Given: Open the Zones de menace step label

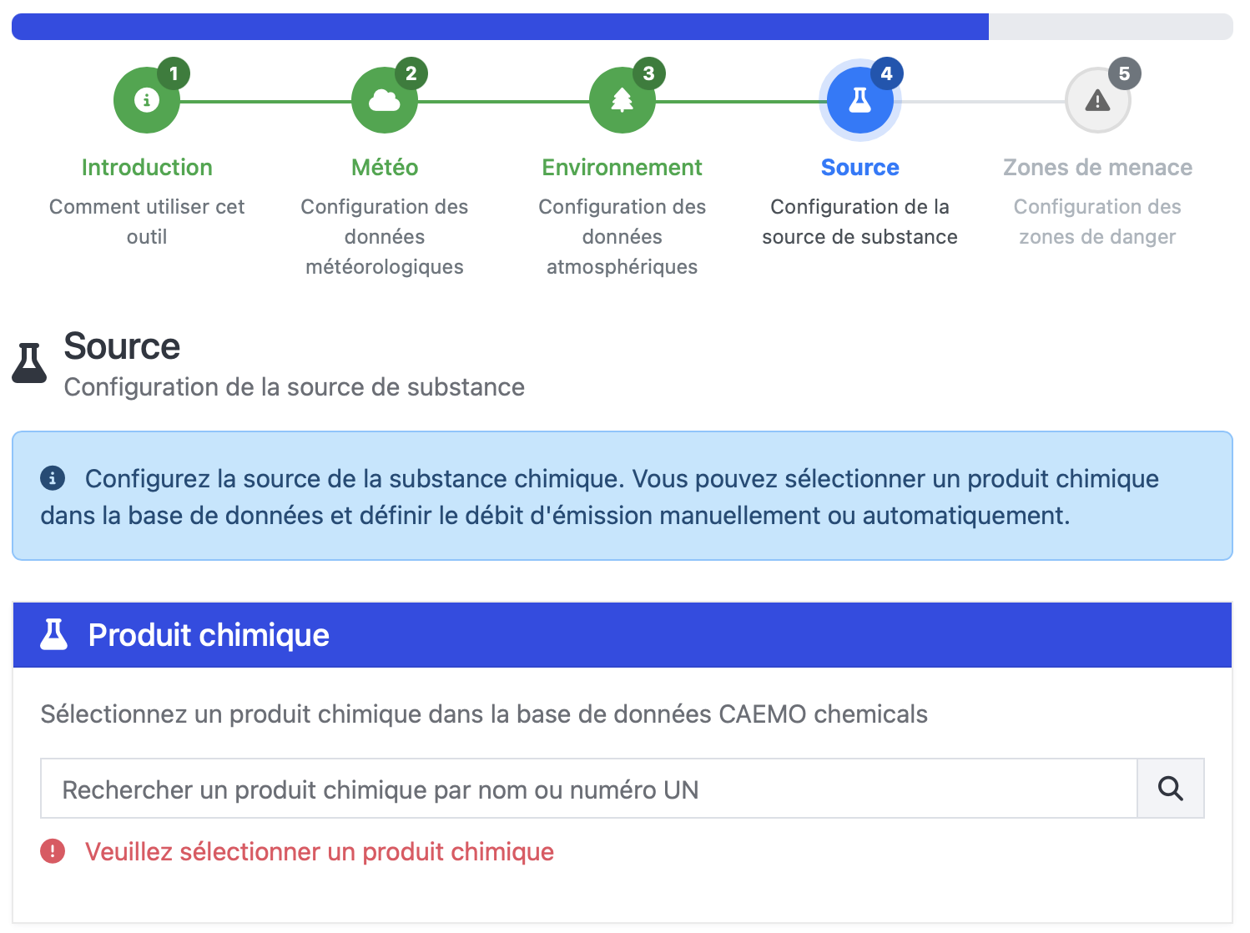Looking at the screenshot, I should (1097, 168).
